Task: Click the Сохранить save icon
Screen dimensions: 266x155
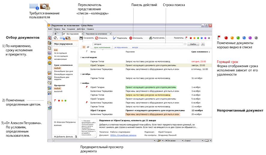Action: click(81, 38)
